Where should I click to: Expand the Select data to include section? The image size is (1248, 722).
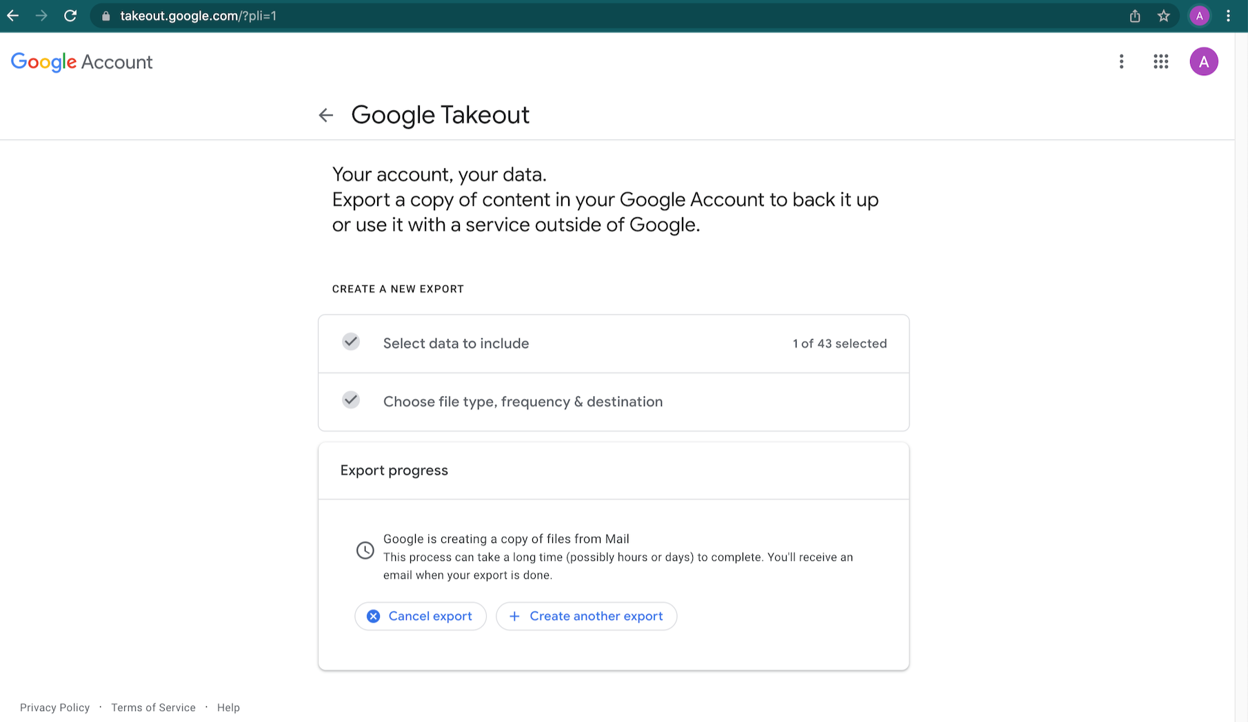click(x=456, y=343)
